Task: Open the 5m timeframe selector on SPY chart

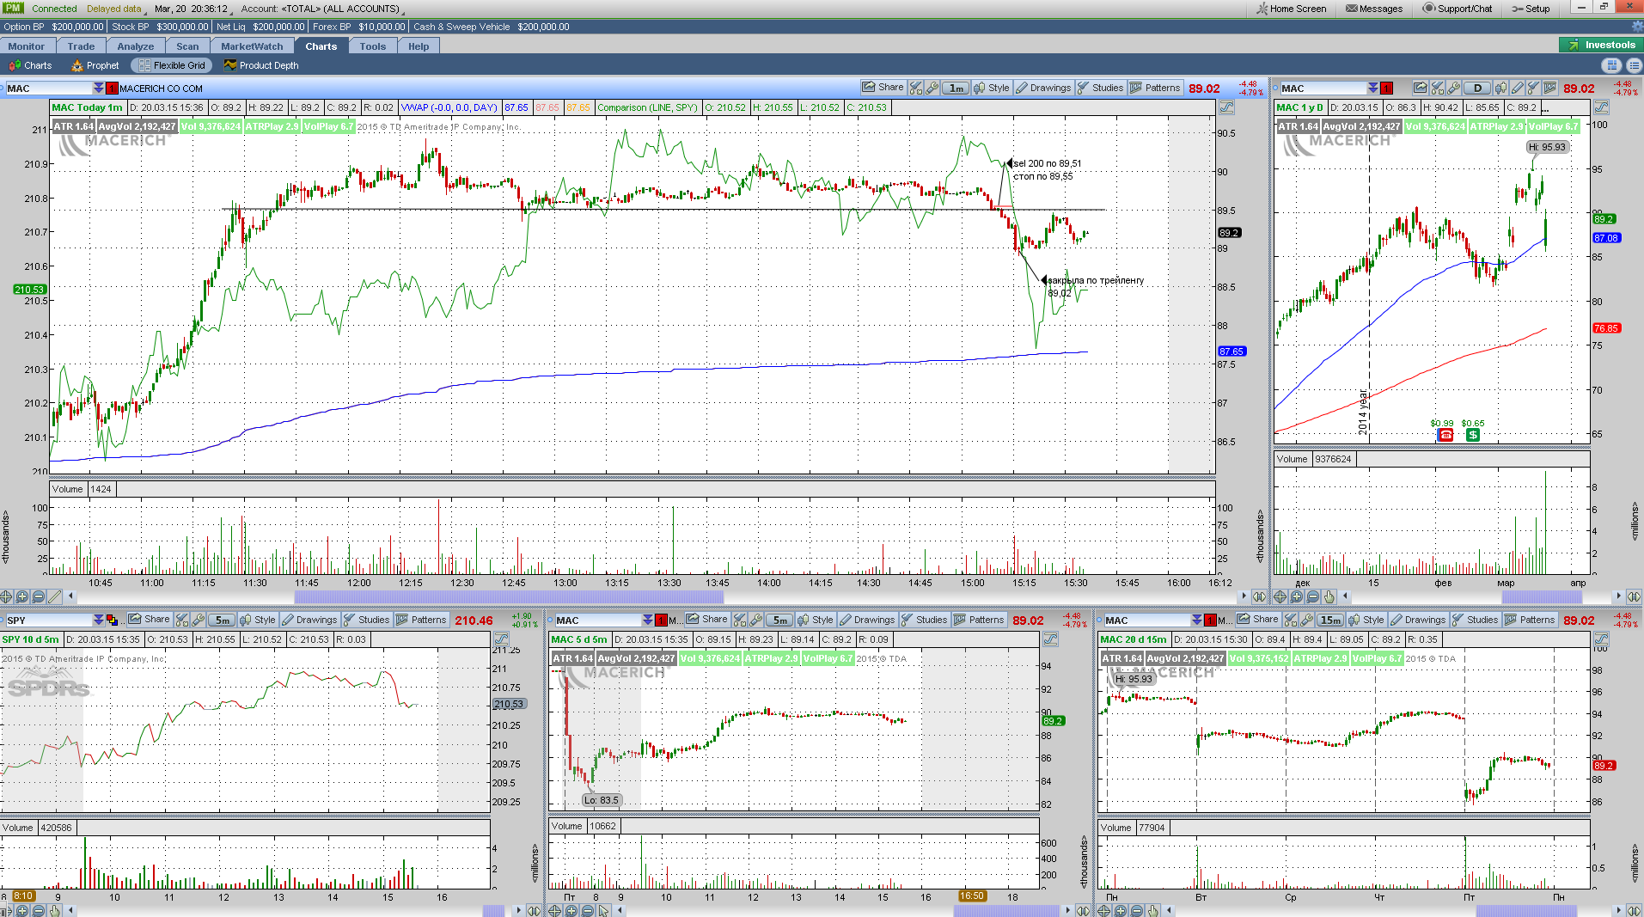Action: point(222,620)
